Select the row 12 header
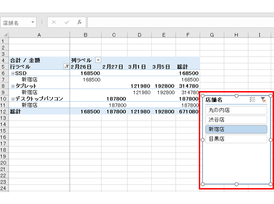The width and height of the screenshot is (274, 204). click(x=4, y=111)
